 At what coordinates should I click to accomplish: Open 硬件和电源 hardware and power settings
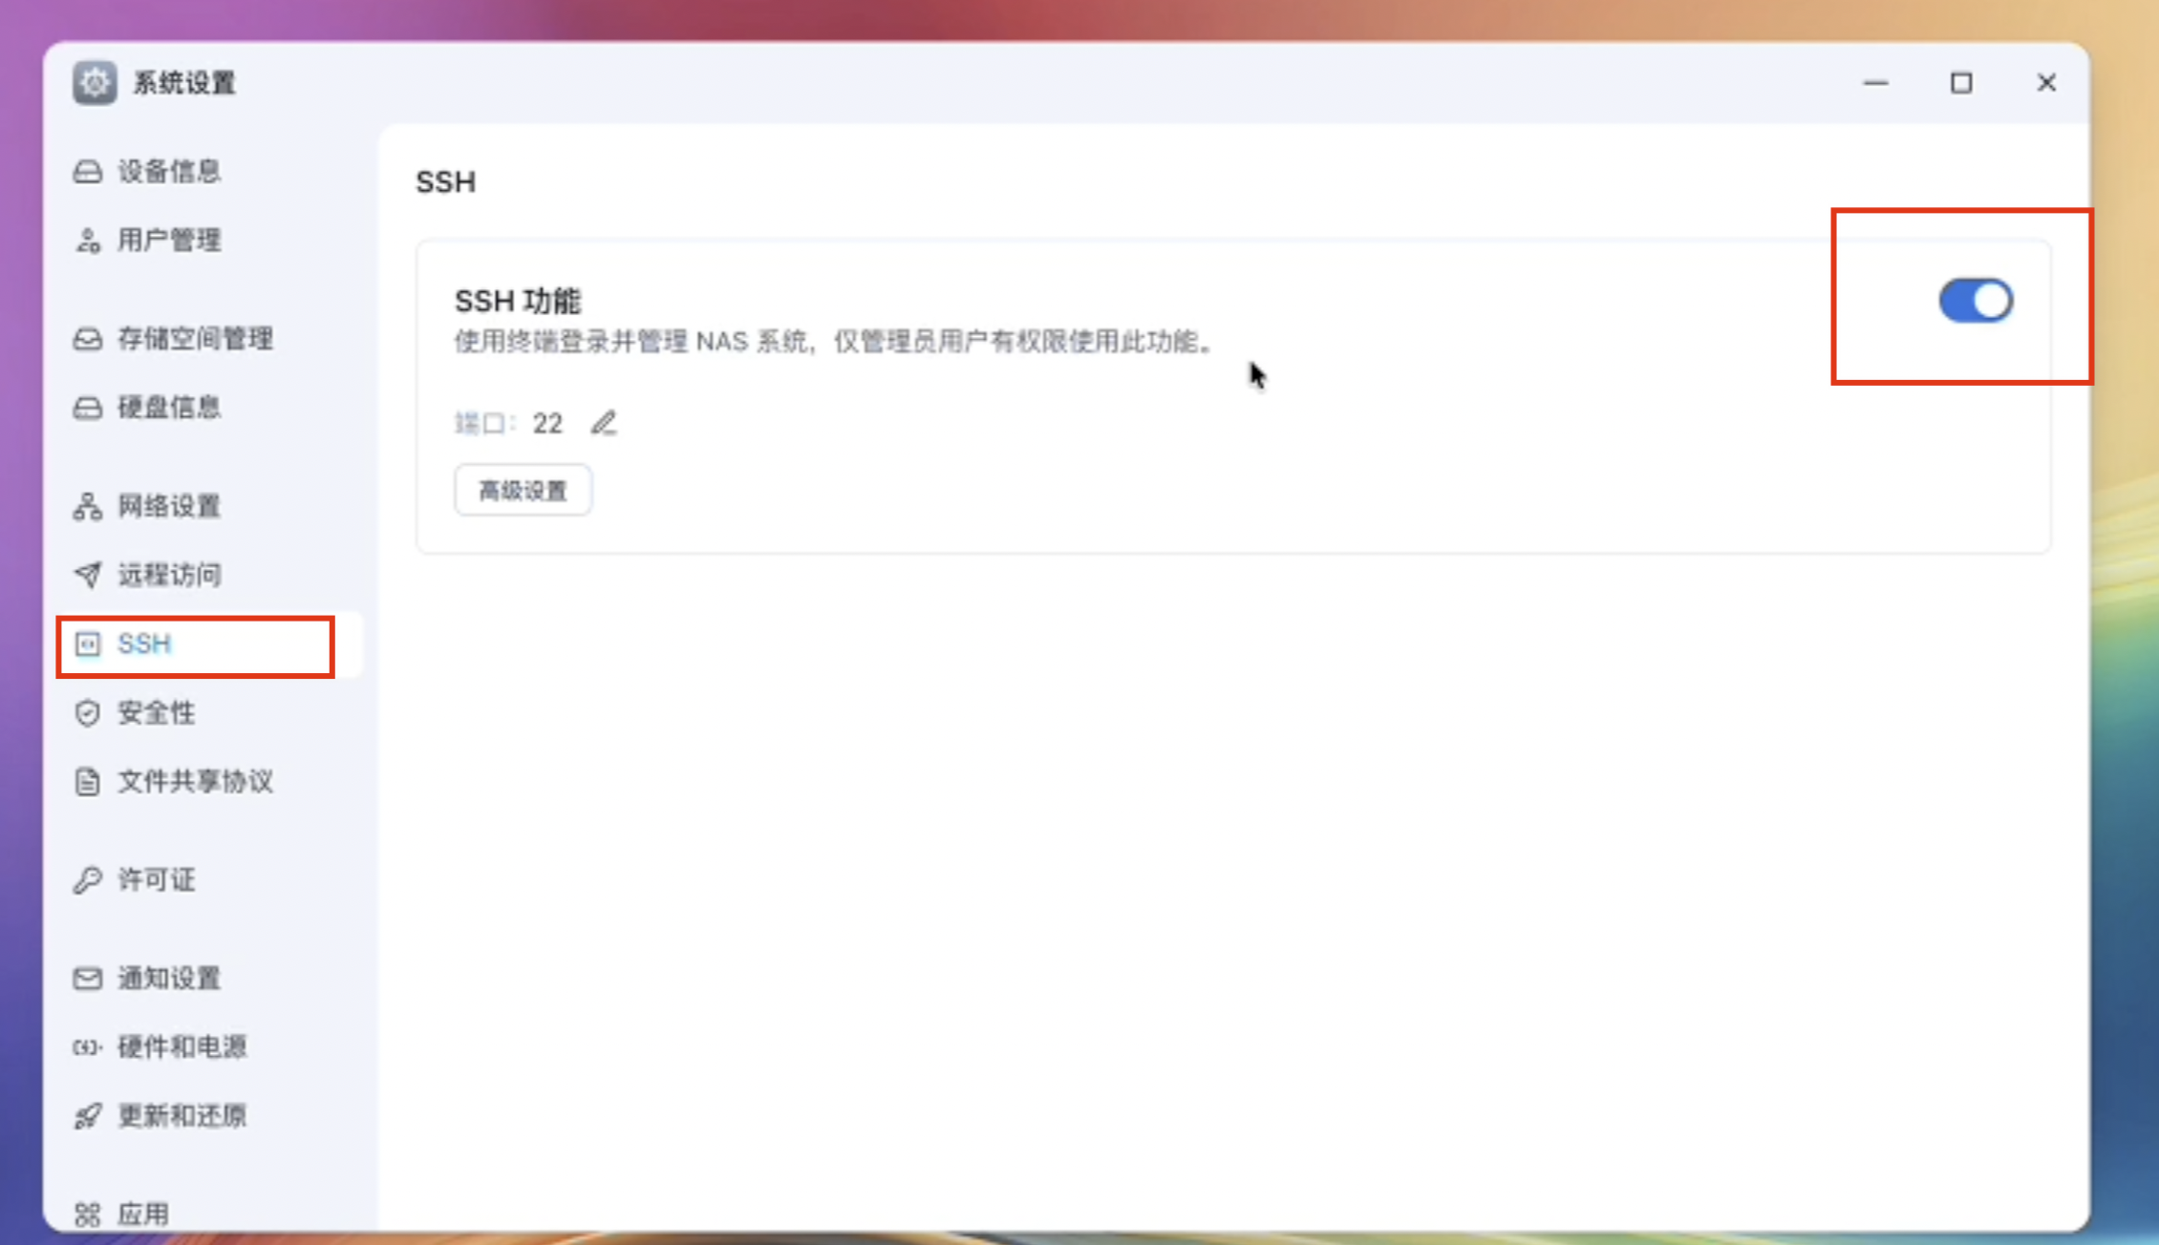(x=182, y=1047)
